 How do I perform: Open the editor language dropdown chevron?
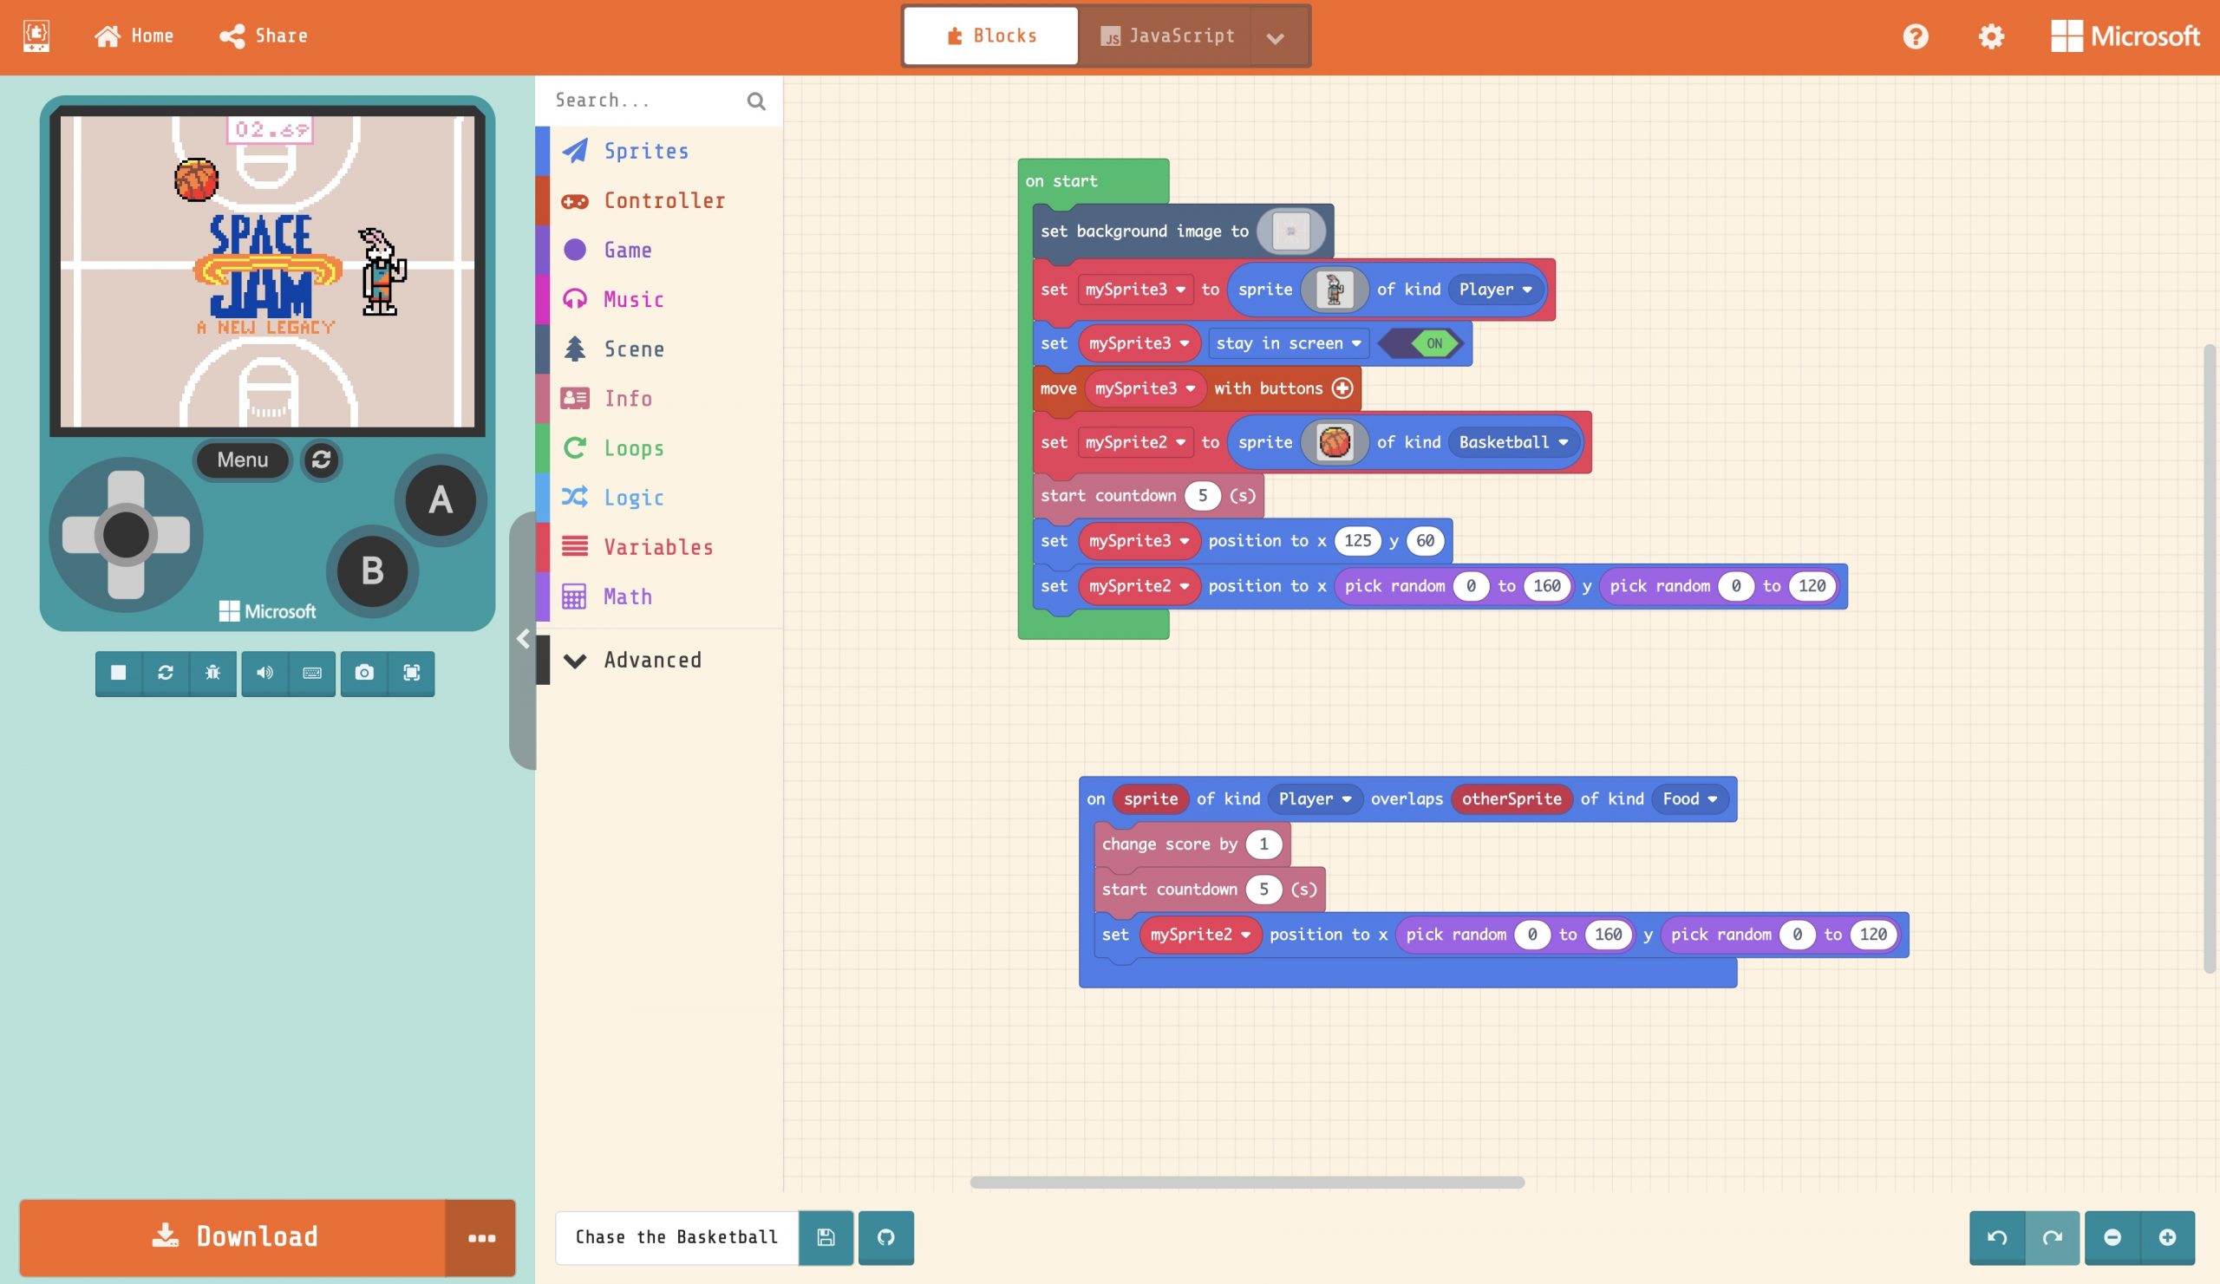1275,38
